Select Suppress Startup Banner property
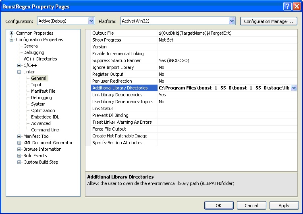This screenshot has width=303, height=214. pos(124,60)
